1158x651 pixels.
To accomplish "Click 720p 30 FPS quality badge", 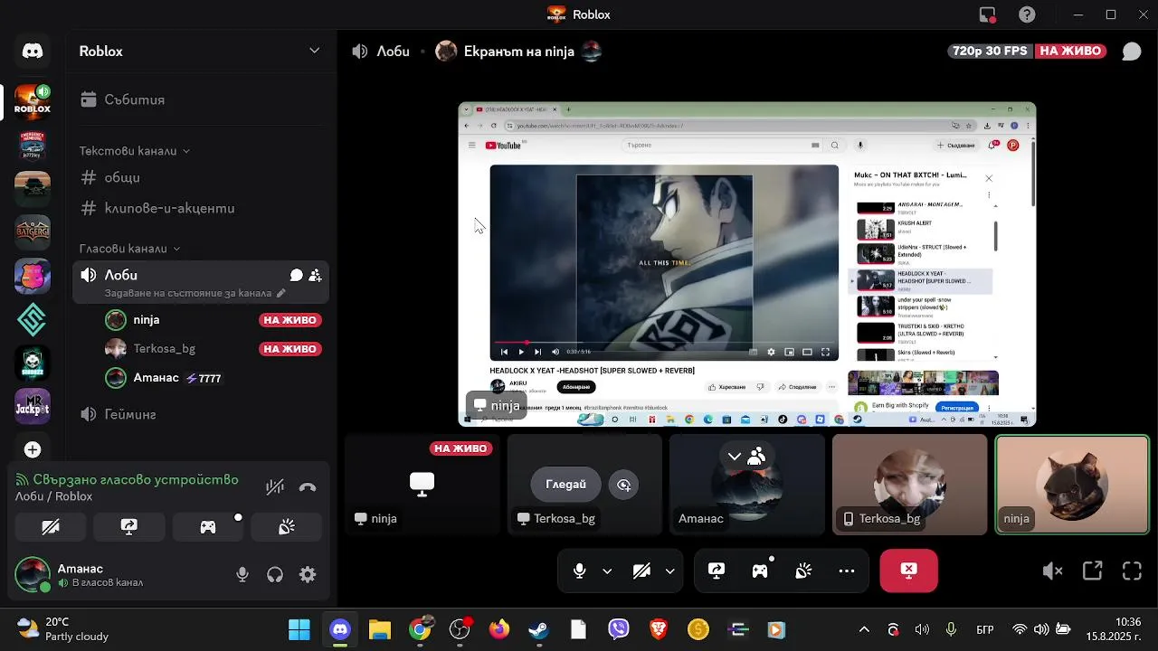I will pos(990,52).
